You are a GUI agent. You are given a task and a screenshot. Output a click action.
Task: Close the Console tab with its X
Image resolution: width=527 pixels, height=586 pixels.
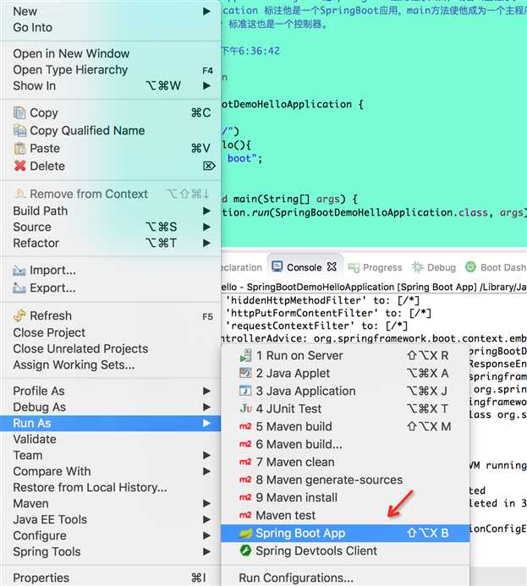332,266
